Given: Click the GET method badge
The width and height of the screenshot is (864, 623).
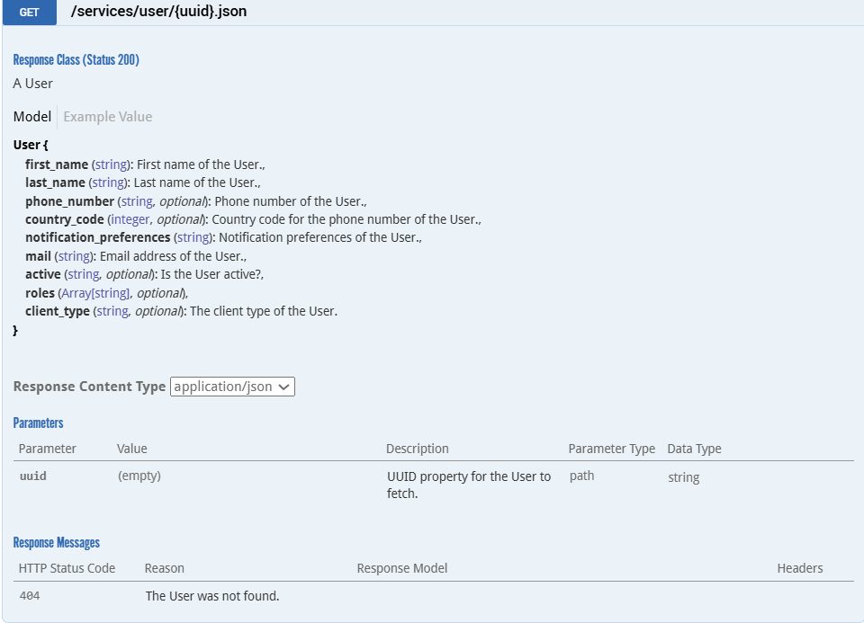Looking at the screenshot, I should click(x=29, y=13).
